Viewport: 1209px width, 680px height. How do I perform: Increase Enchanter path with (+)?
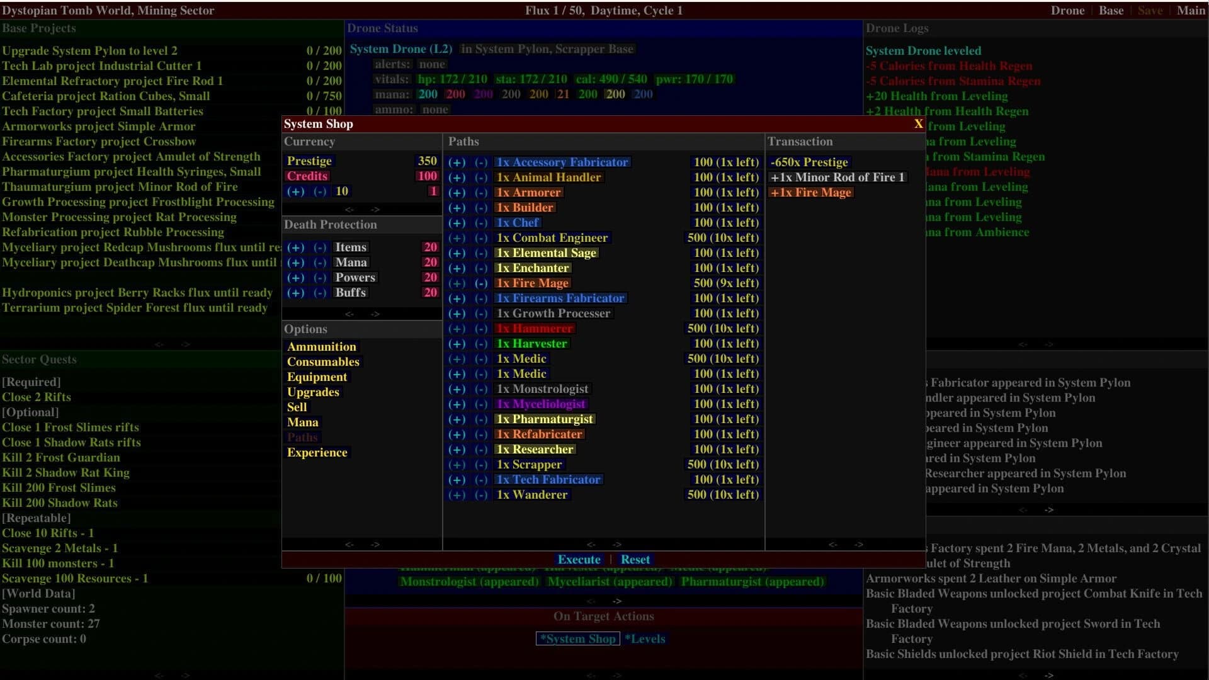[457, 268]
